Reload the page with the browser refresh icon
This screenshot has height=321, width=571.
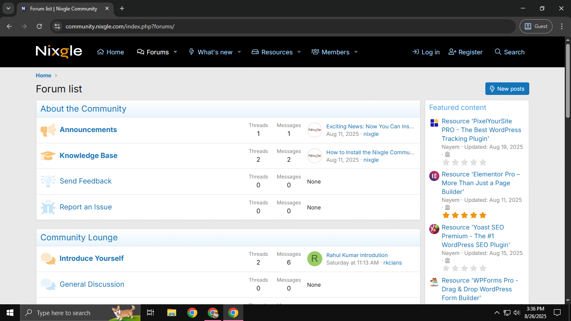click(x=39, y=26)
